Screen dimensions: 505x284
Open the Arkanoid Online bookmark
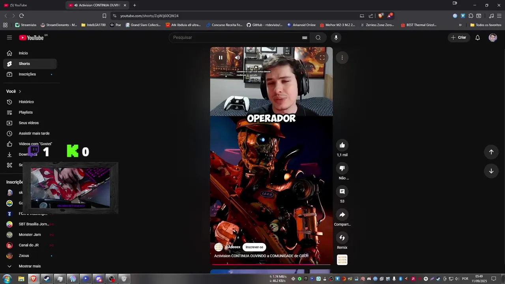pyautogui.click(x=301, y=25)
